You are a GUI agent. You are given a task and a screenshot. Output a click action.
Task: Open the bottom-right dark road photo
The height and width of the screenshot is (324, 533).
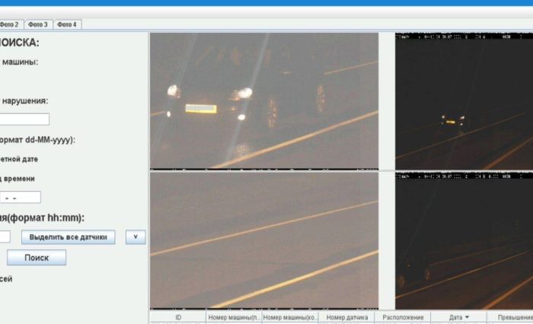464,240
